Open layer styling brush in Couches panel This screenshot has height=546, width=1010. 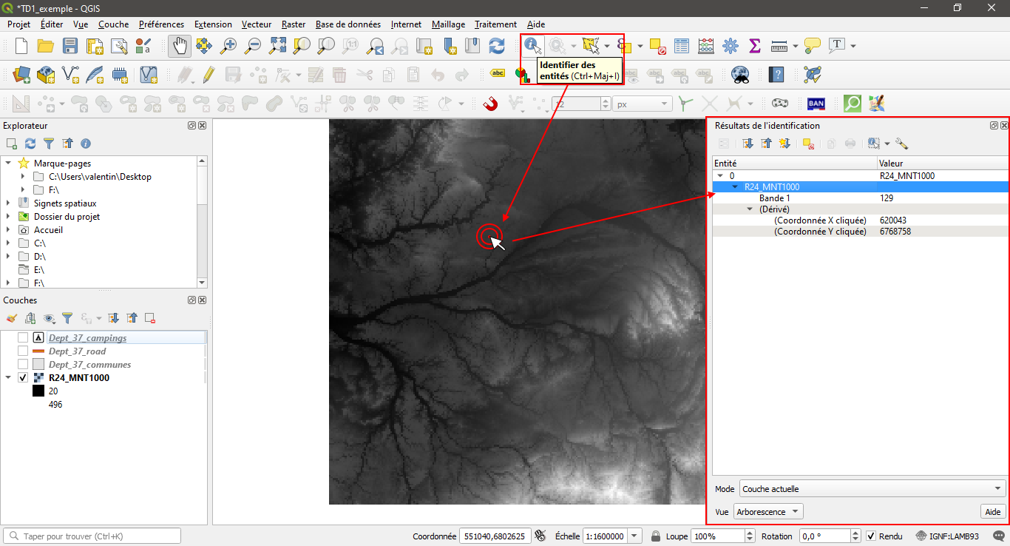(x=11, y=318)
